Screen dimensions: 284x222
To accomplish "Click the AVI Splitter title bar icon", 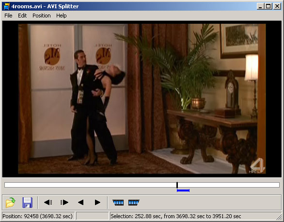I will click(7, 6).
